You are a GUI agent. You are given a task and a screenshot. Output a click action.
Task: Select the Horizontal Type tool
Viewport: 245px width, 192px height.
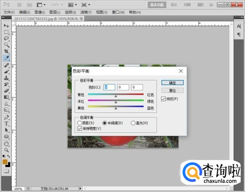point(6,123)
